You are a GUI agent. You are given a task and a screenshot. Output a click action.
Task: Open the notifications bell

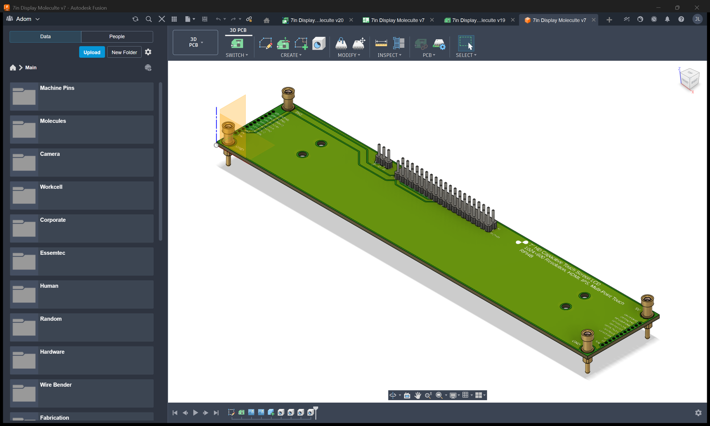pyautogui.click(x=667, y=19)
